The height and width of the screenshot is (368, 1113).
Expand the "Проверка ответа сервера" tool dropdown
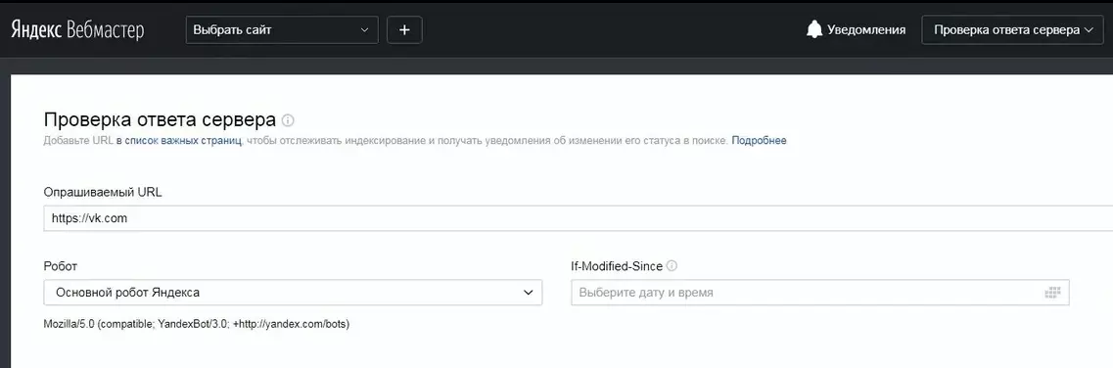point(1012,29)
